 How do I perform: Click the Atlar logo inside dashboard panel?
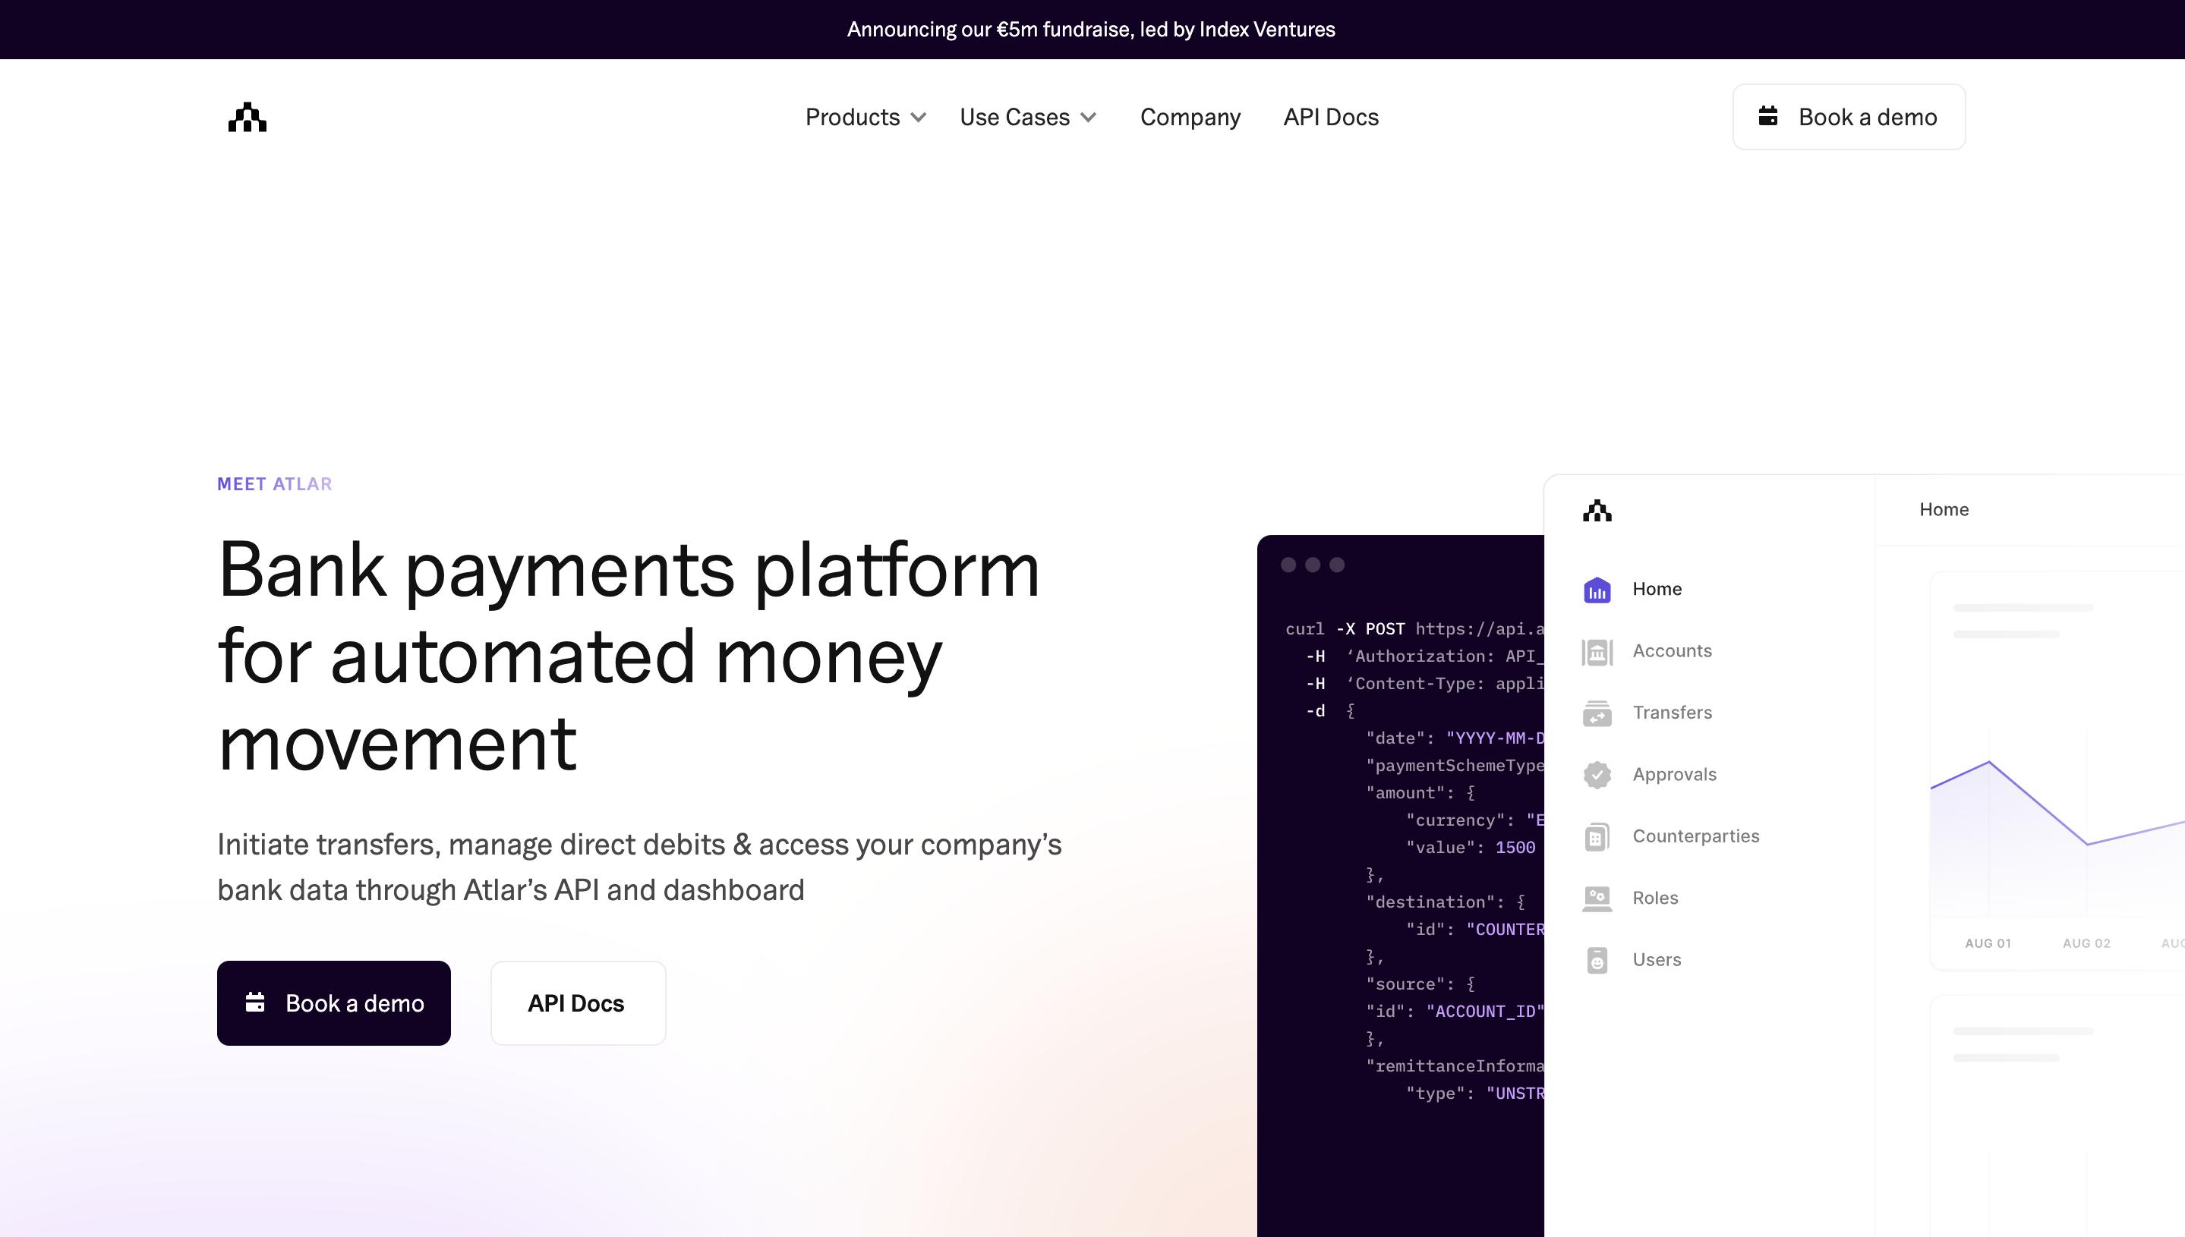click(x=1597, y=511)
